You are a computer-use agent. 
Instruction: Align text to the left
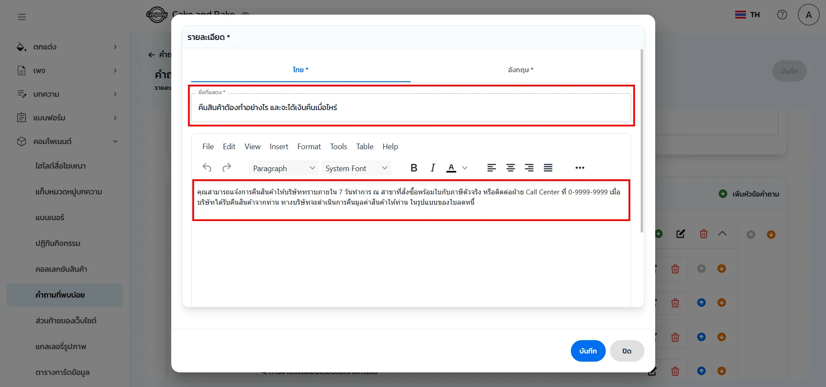(492, 168)
